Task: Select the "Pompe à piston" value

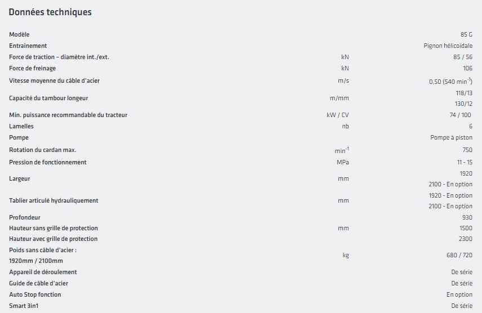Action: coord(451,138)
